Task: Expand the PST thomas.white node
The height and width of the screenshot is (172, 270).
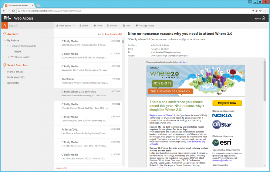Action: pos(8,57)
